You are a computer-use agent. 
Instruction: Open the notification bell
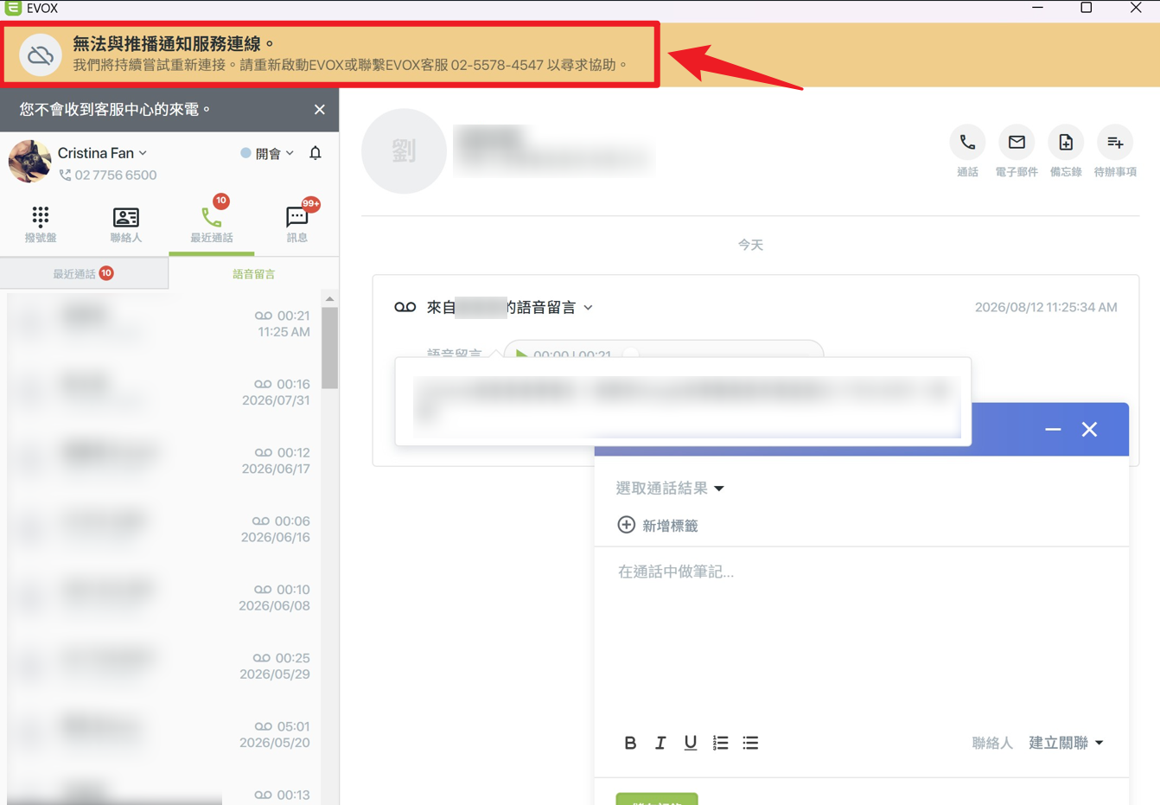315,153
